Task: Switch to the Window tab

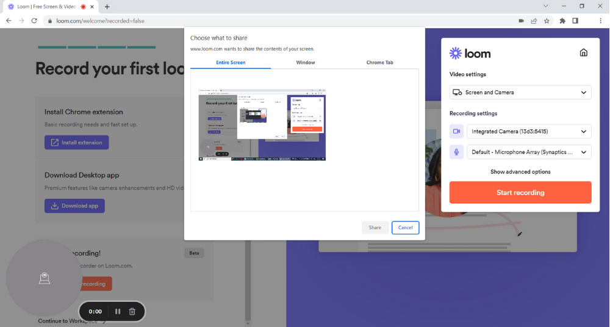Action: (306, 62)
